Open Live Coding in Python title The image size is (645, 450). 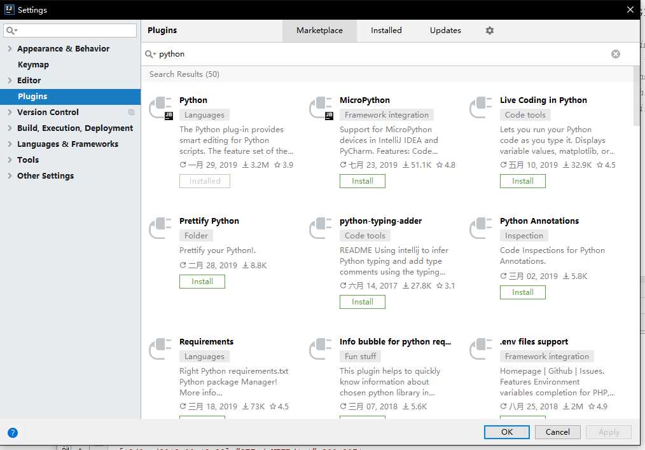(543, 100)
